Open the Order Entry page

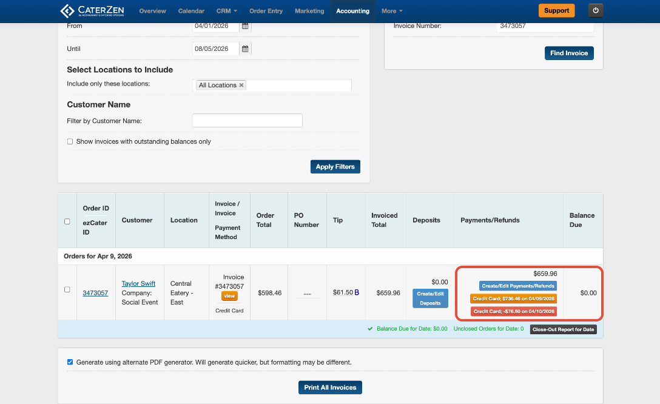pyautogui.click(x=266, y=11)
